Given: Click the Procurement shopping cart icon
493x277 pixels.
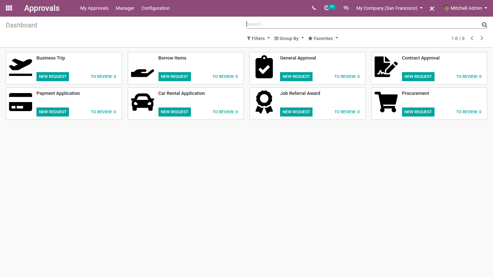Looking at the screenshot, I should click(386, 102).
